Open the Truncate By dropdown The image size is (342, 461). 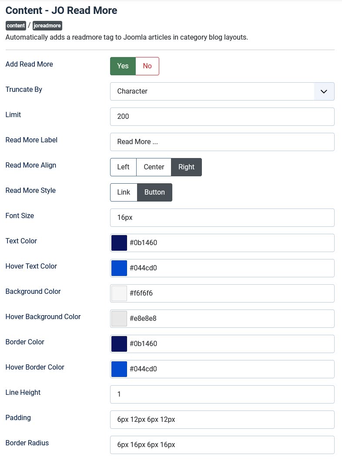tap(212, 91)
